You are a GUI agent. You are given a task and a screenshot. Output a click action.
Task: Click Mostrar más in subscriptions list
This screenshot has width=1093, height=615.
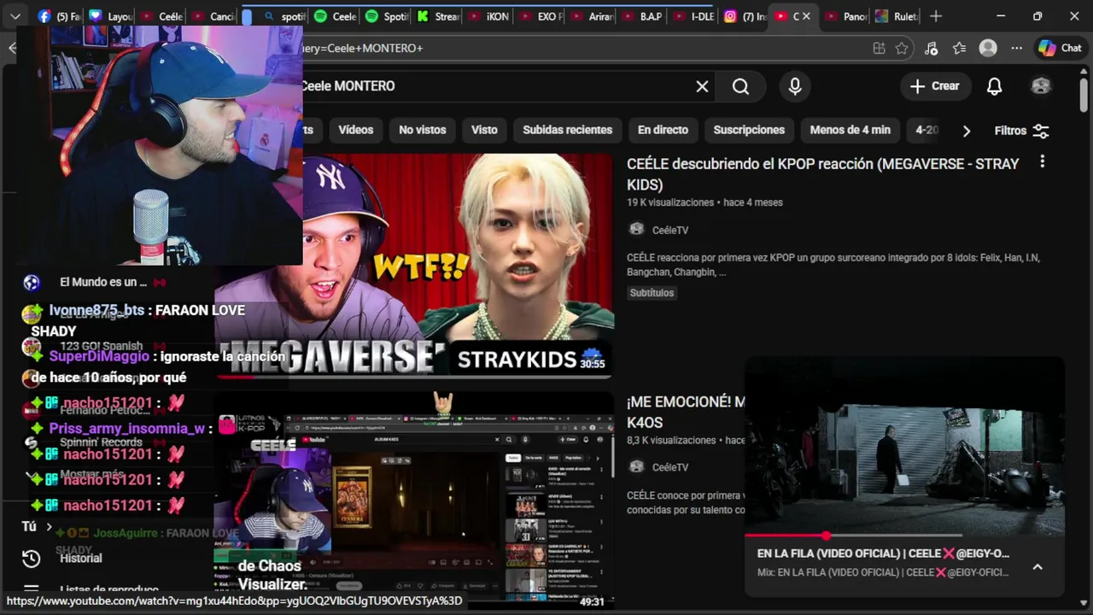coord(91,474)
